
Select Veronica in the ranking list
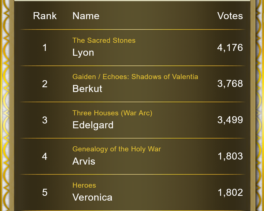(x=92, y=197)
